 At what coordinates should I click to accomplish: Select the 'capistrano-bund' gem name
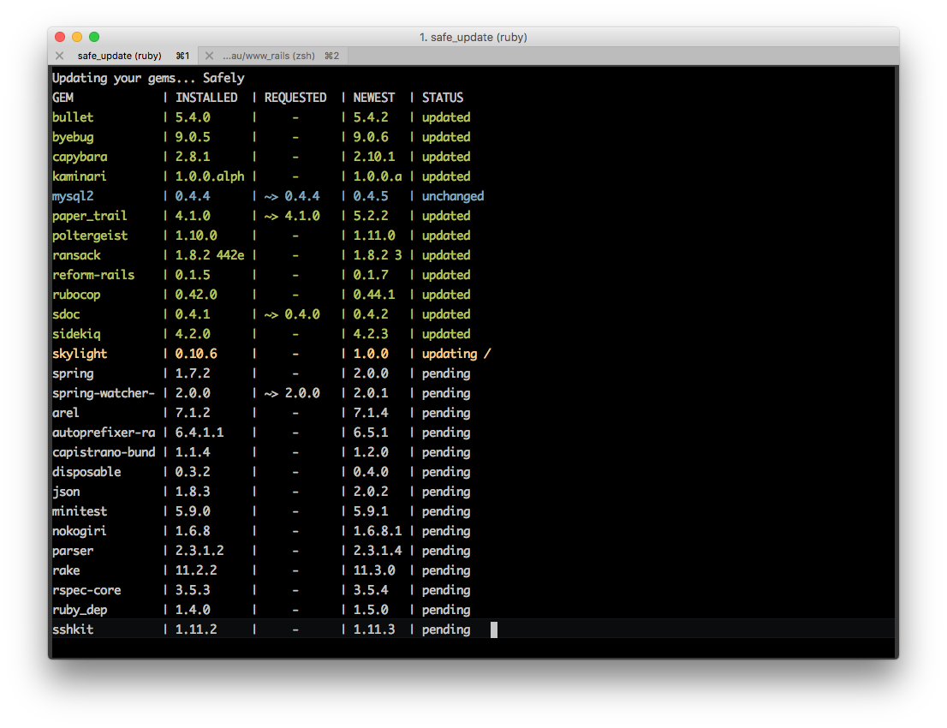click(x=104, y=452)
